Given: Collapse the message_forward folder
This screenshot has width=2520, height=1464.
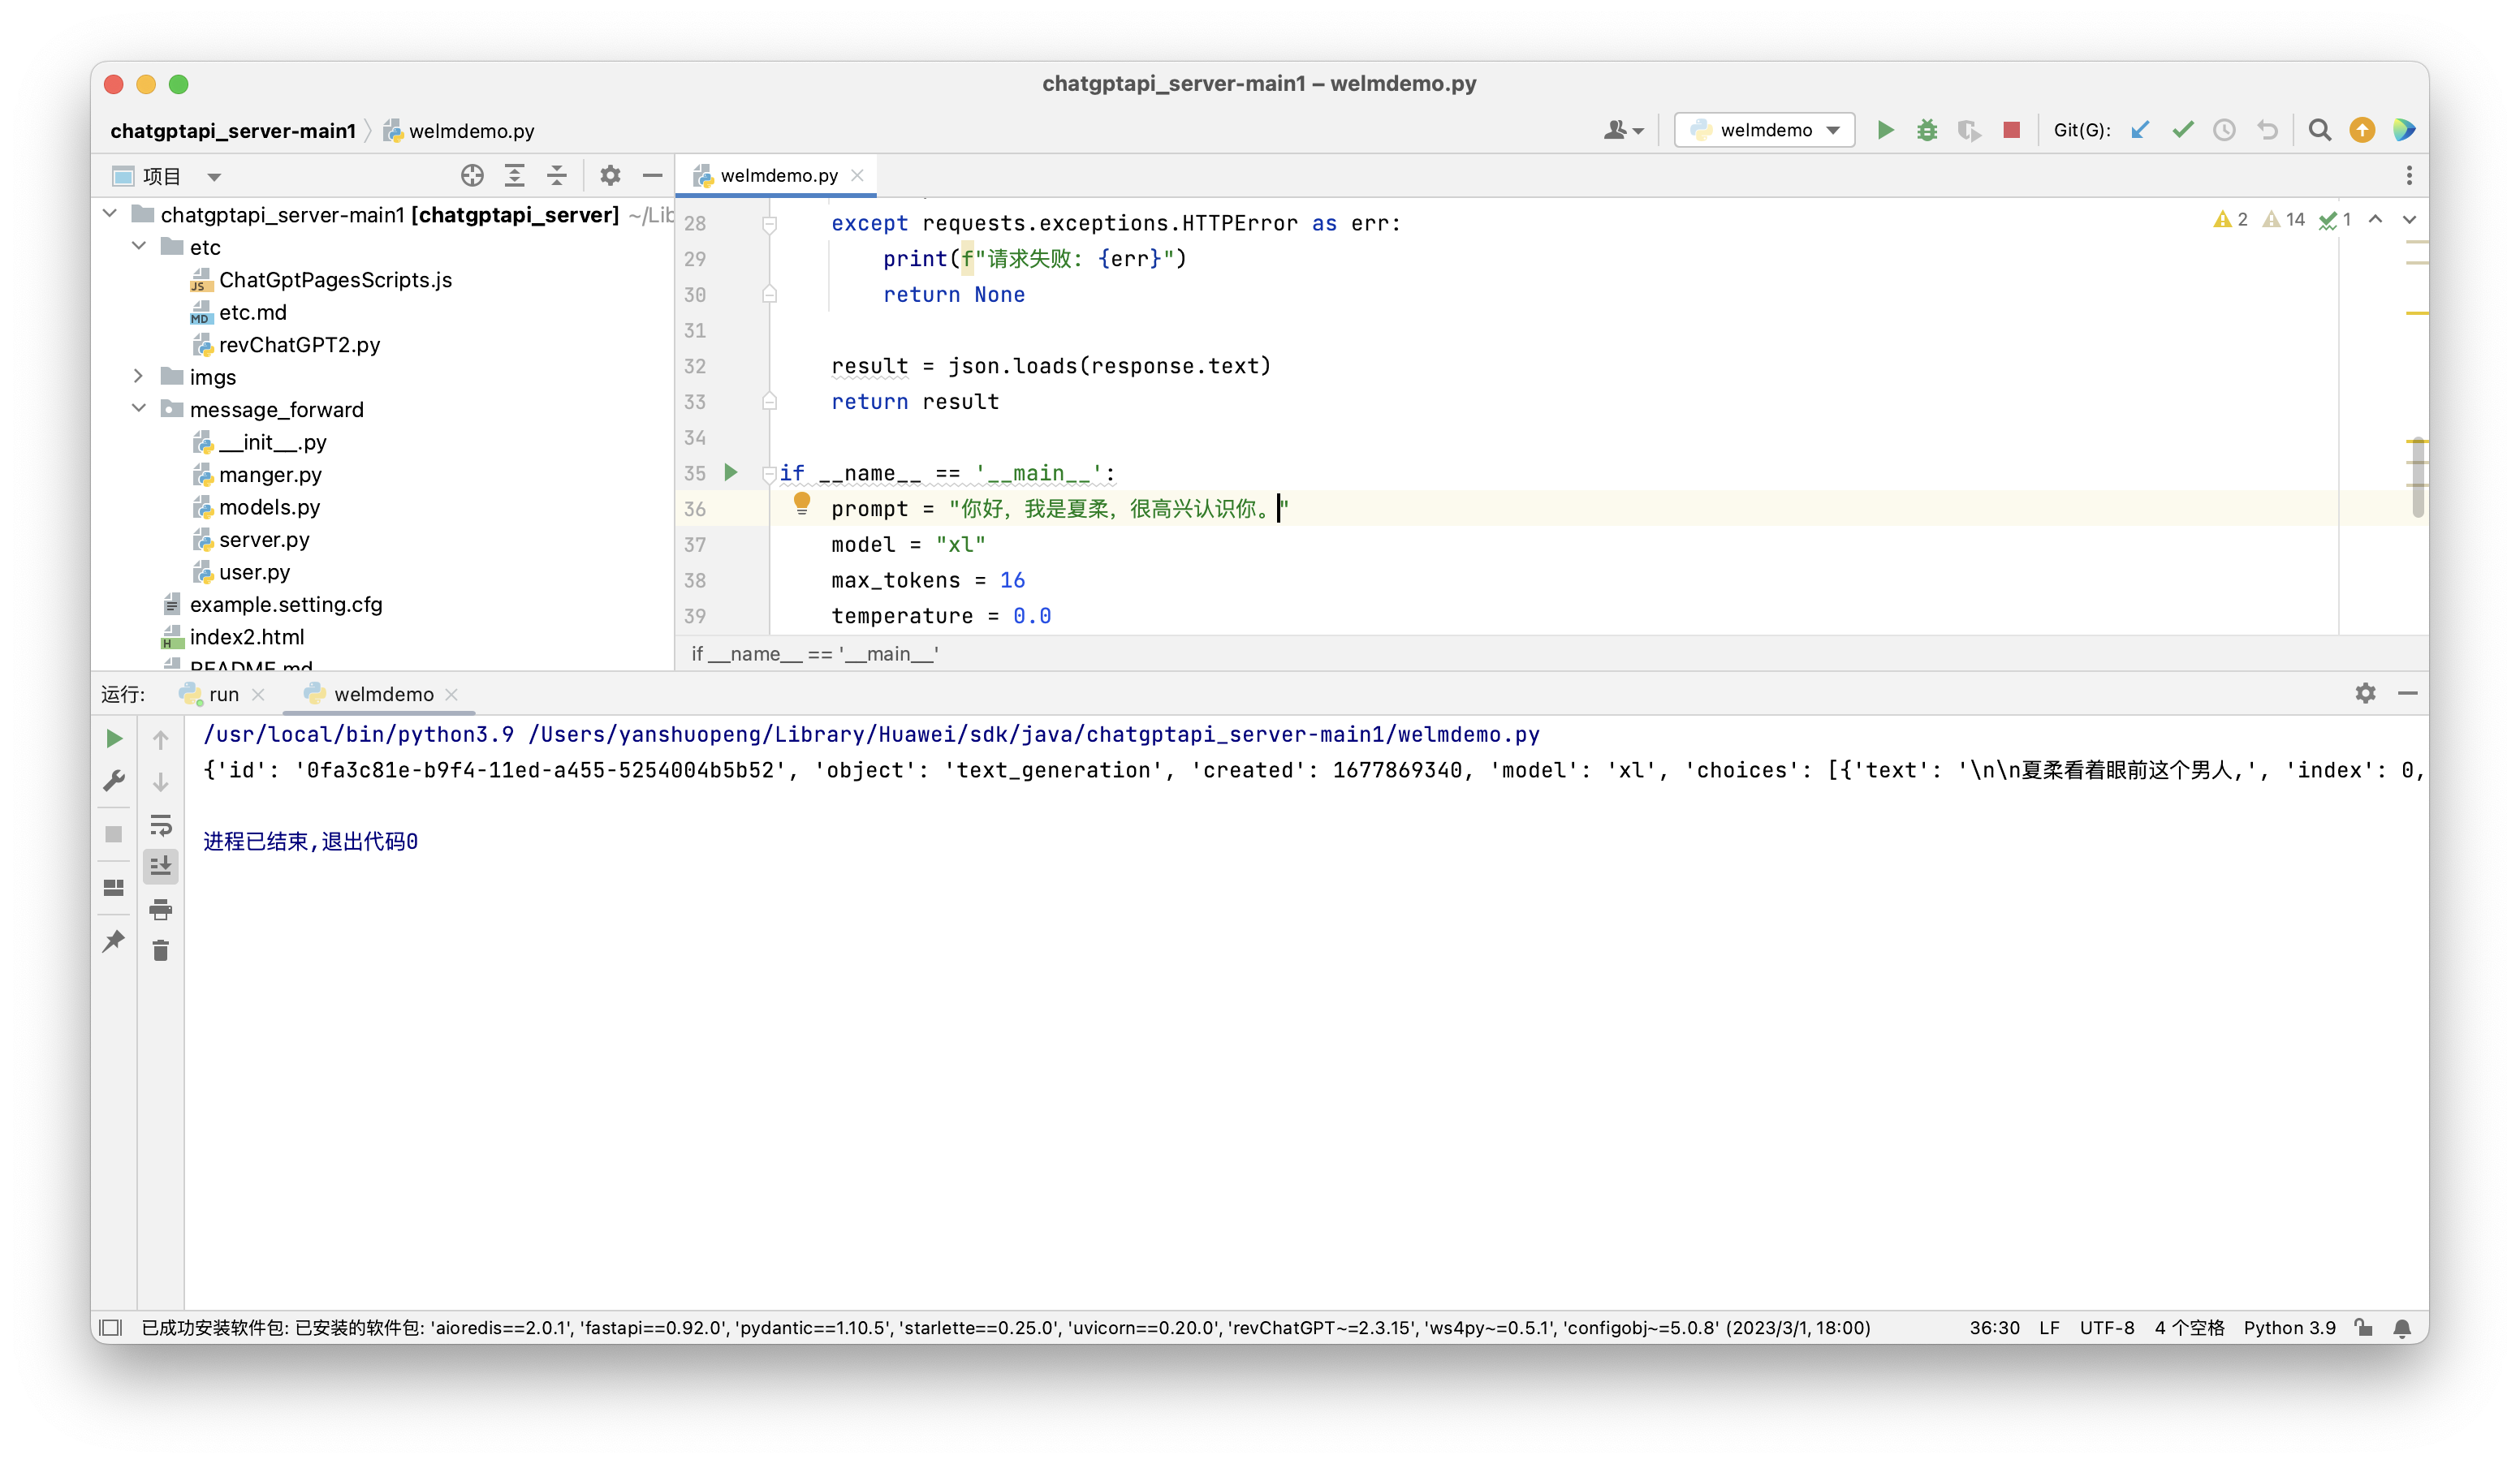Looking at the screenshot, I should click(139, 407).
